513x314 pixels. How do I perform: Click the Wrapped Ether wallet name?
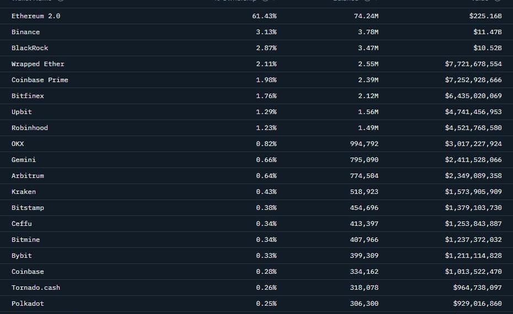38,64
